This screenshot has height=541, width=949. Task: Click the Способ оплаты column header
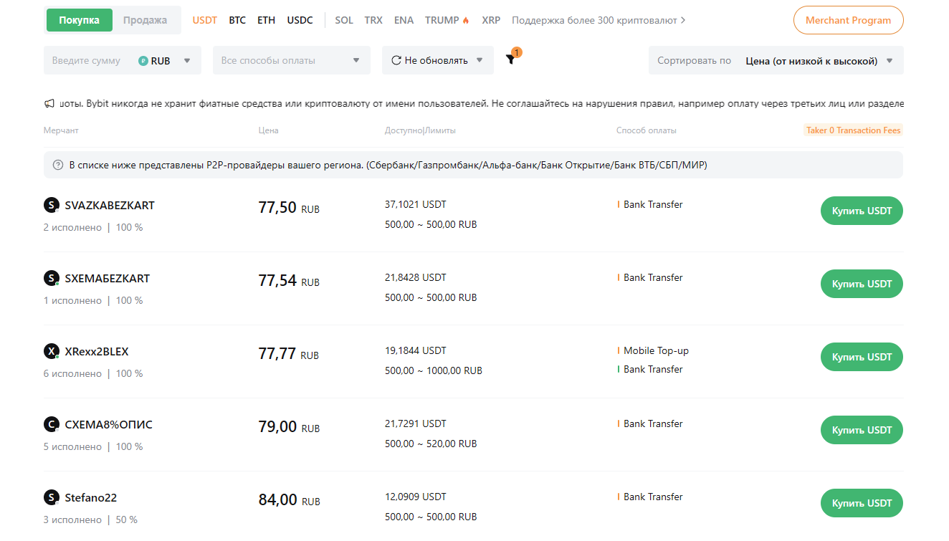[647, 131]
